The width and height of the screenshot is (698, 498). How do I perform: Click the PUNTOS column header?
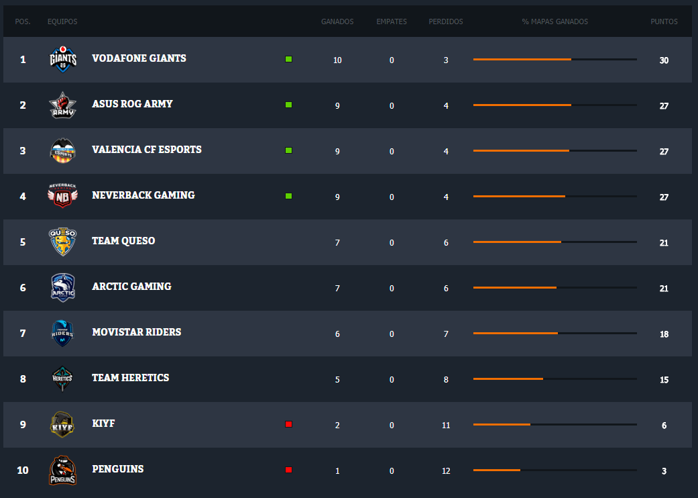(664, 21)
